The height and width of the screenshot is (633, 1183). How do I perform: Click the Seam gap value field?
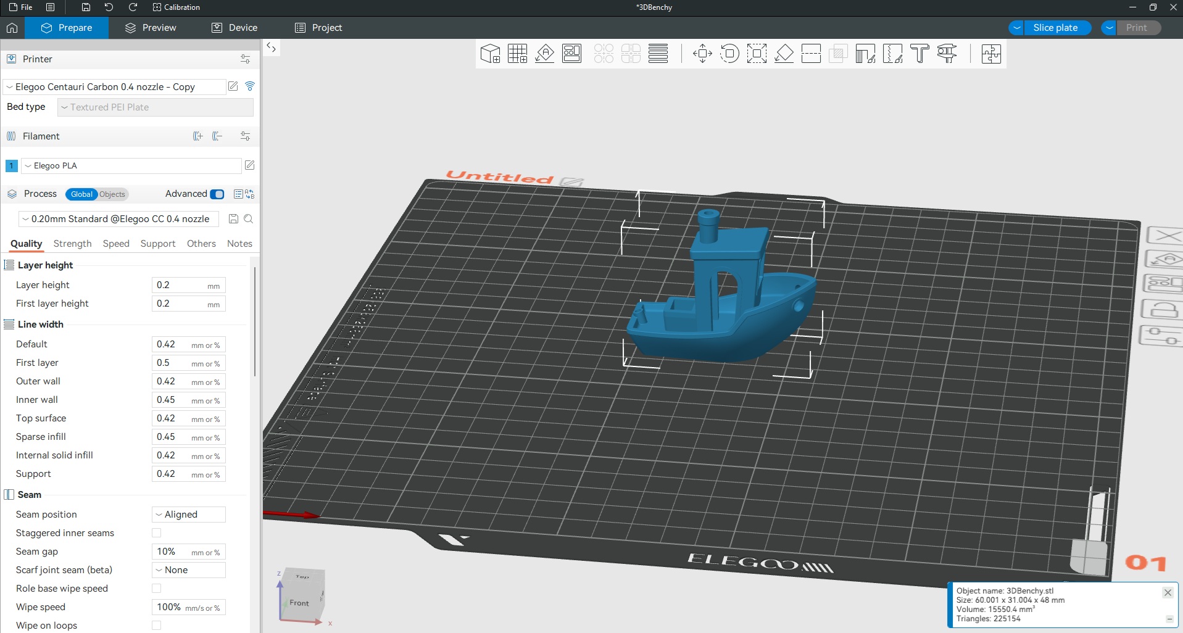(189, 552)
